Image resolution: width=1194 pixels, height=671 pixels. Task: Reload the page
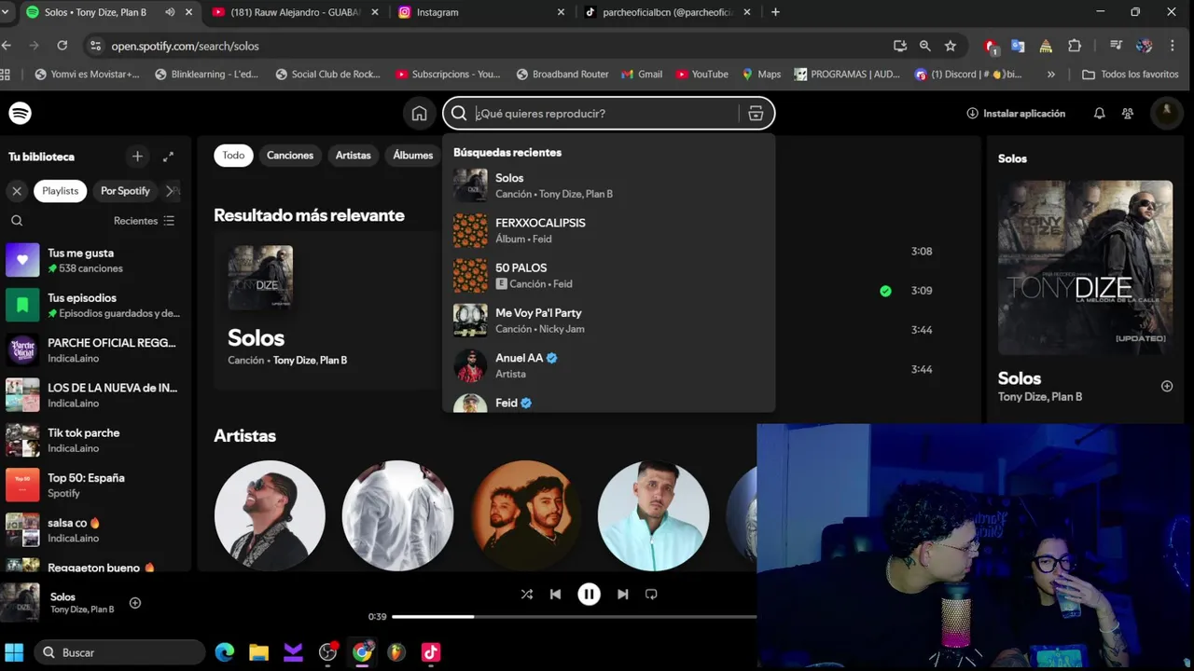coord(62,46)
